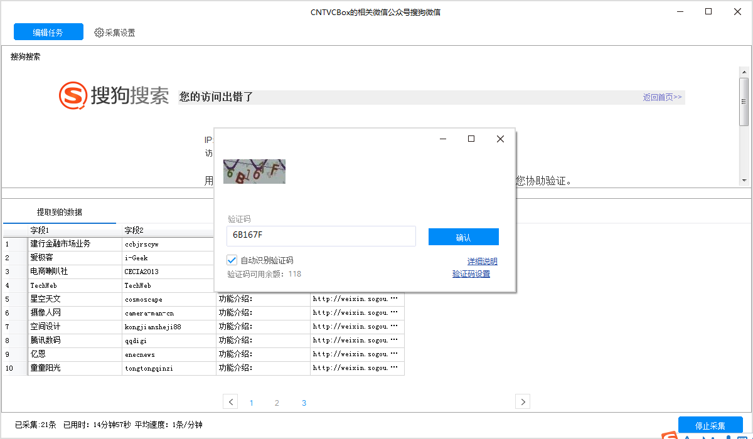
Task: Select the 字段2 column header
Action: pyautogui.click(x=169, y=230)
